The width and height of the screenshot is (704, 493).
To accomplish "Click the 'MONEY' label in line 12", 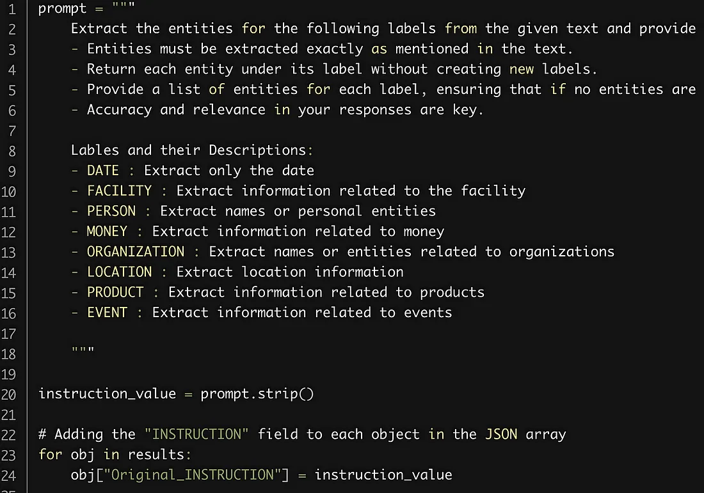I will point(107,231).
